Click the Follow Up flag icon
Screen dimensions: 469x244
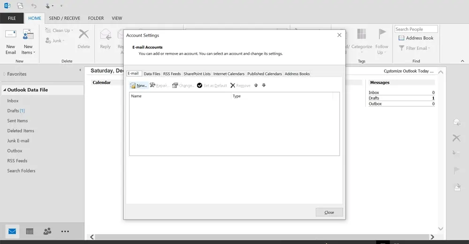pyautogui.click(x=382, y=34)
